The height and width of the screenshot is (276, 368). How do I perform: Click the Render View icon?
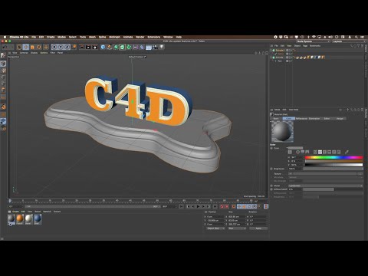coord(81,47)
